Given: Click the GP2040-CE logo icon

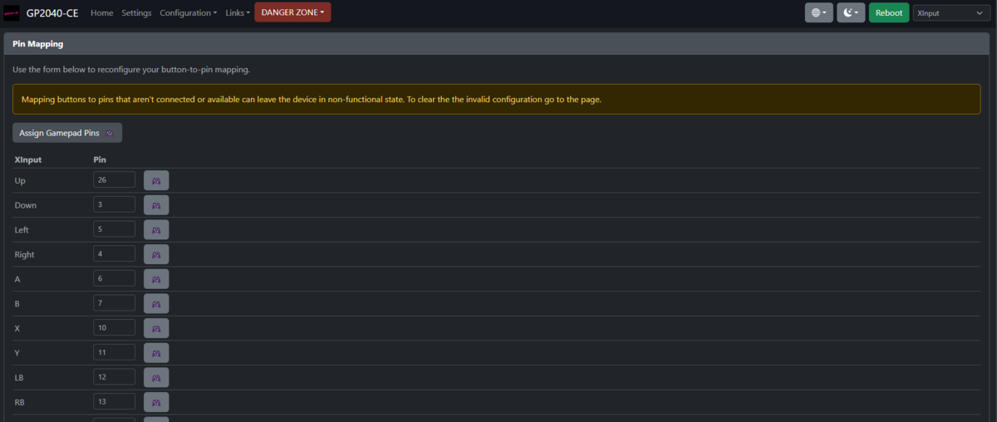Looking at the screenshot, I should click(12, 13).
